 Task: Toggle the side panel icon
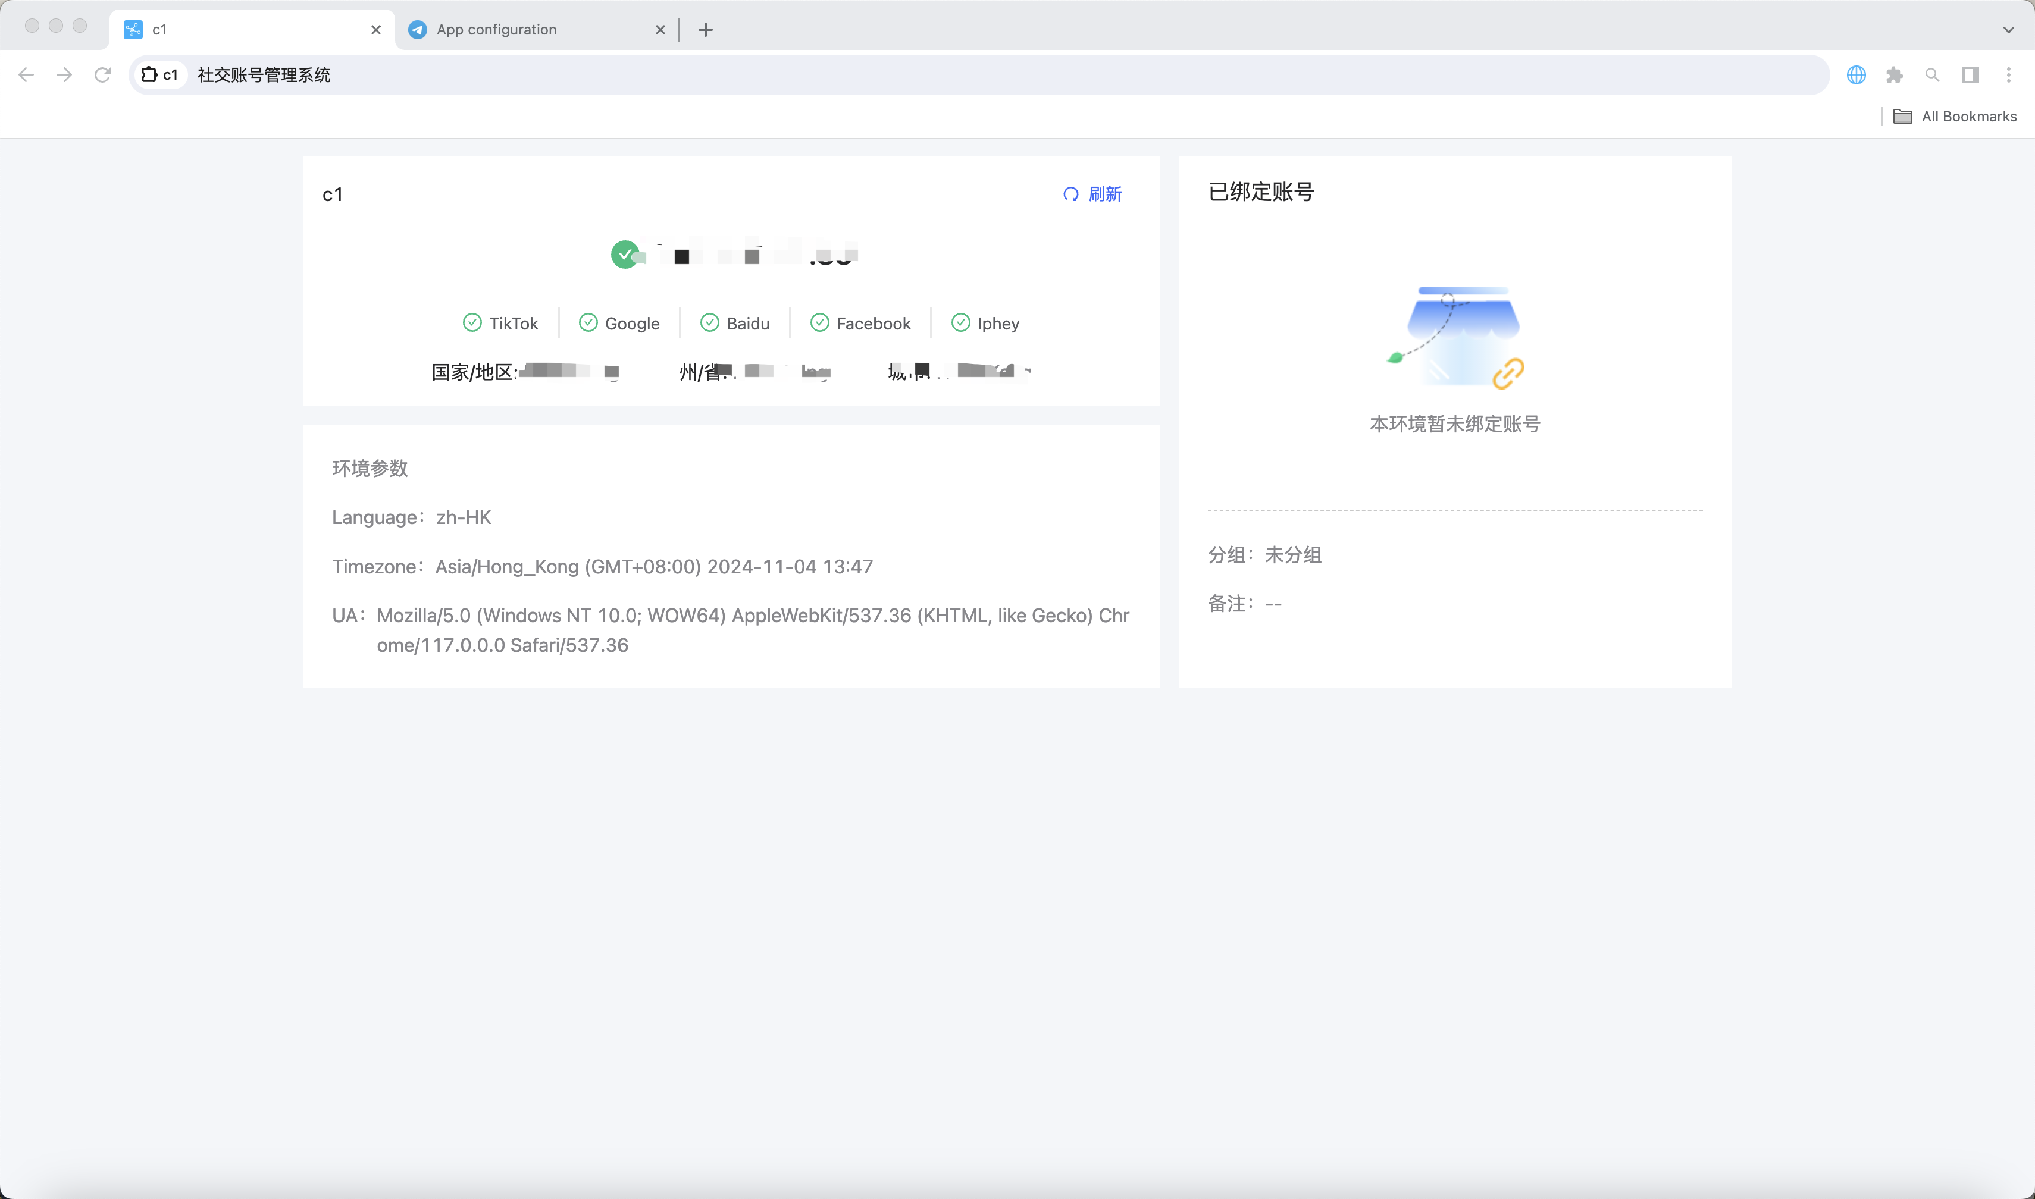[x=1970, y=75]
